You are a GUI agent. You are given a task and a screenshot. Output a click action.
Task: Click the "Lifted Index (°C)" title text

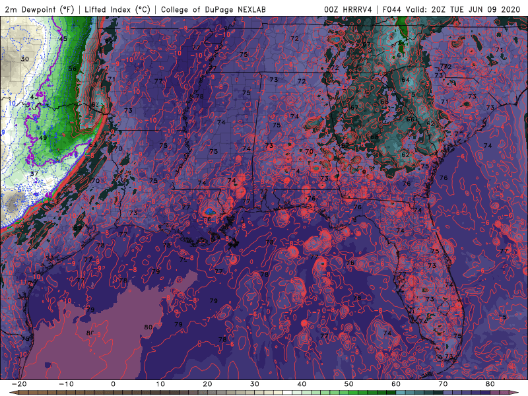click(117, 9)
